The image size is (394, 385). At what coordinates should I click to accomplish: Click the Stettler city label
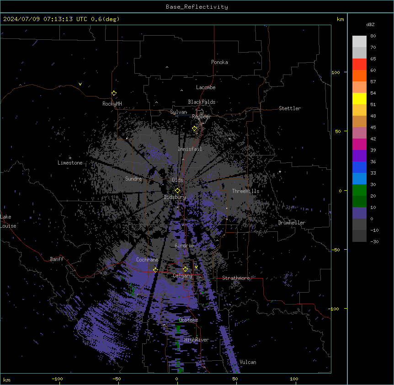pos(290,108)
